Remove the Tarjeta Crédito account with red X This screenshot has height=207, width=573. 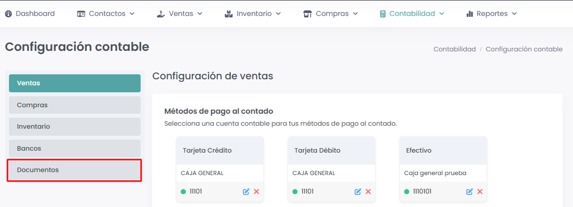pos(256,192)
